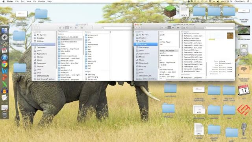
Task: Open the File menu
Action: click(17, 1)
